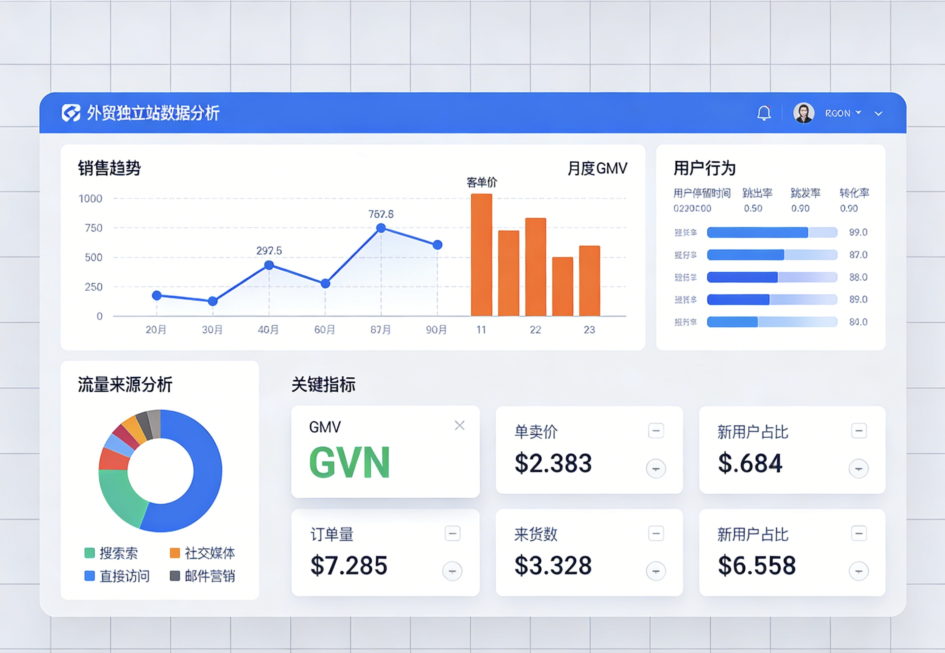Click the 流量来源分析 panel title
945x653 pixels.
click(x=125, y=385)
